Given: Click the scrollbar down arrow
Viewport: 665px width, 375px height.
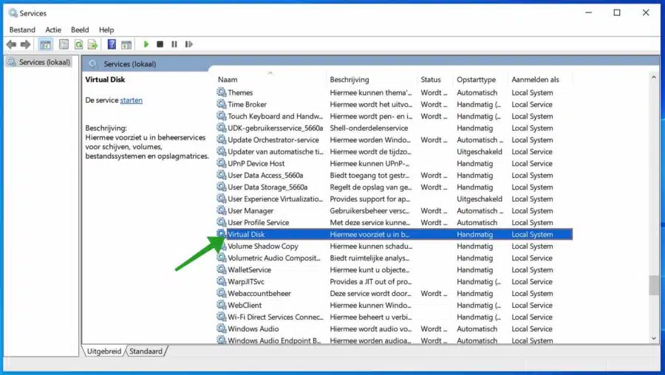Looking at the screenshot, I should point(654,338).
